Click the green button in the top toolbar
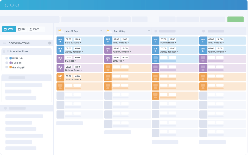Viewport: 248px width, 155px height. coord(235,19)
